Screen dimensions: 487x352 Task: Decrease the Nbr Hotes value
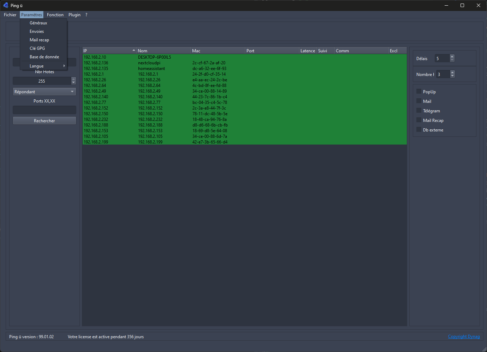click(x=73, y=83)
